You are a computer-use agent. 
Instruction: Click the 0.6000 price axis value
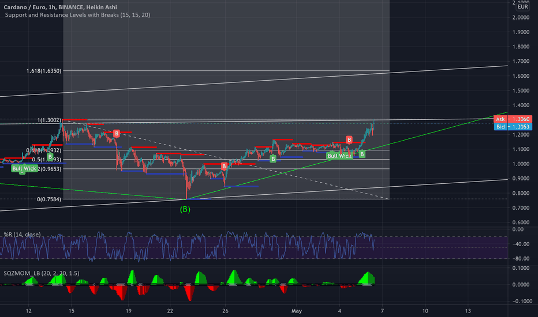(521, 222)
